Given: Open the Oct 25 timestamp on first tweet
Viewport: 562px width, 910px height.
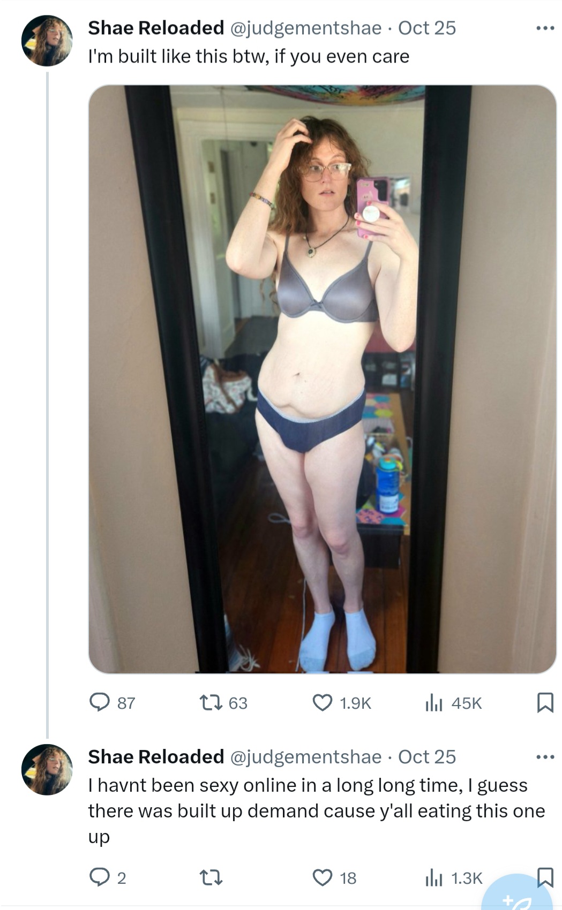Looking at the screenshot, I should (x=427, y=28).
